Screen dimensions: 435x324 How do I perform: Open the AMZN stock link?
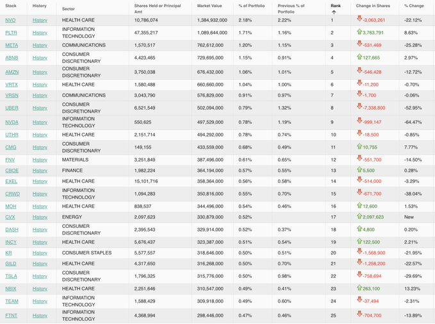click(12, 72)
